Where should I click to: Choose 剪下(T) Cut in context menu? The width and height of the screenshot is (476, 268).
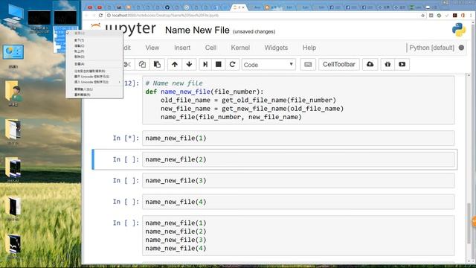click(x=94, y=40)
